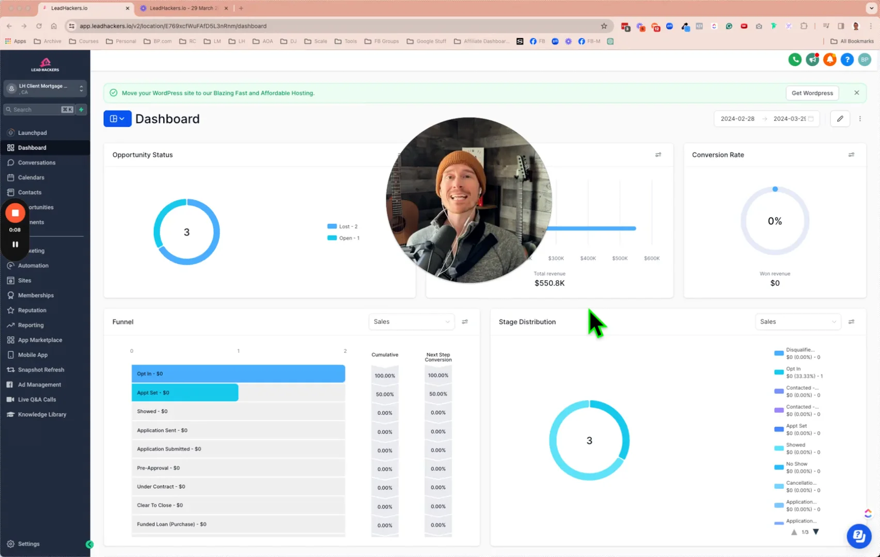The width and height of the screenshot is (880, 557).
Task: Open the orange bell notifications icon
Action: [830, 60]
